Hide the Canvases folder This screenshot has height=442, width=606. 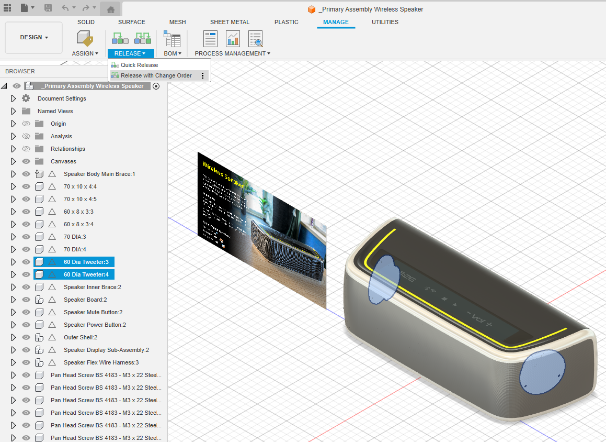(x=26, y=161)
